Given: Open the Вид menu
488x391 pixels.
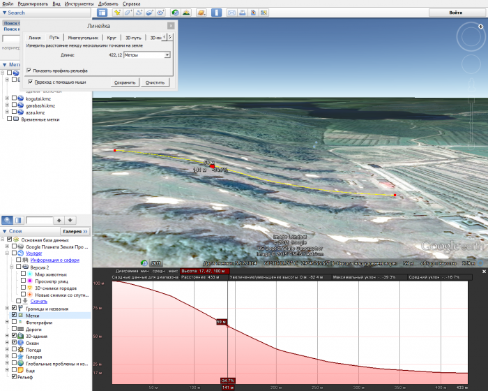Looking at the screenshot, I should (x=56, y=3).
